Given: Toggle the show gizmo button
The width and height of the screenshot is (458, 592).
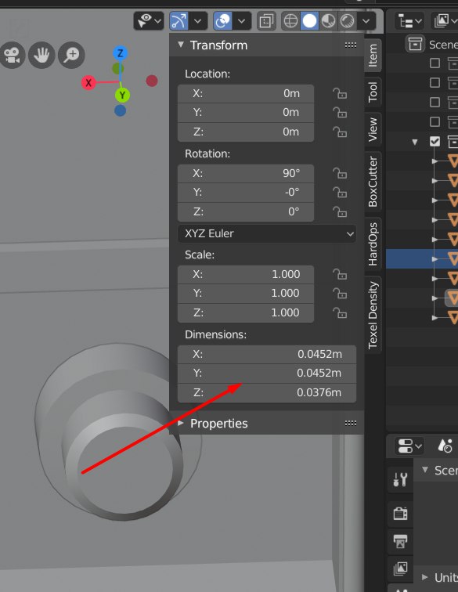Looking at the screenshot, I should pos(179,21).
